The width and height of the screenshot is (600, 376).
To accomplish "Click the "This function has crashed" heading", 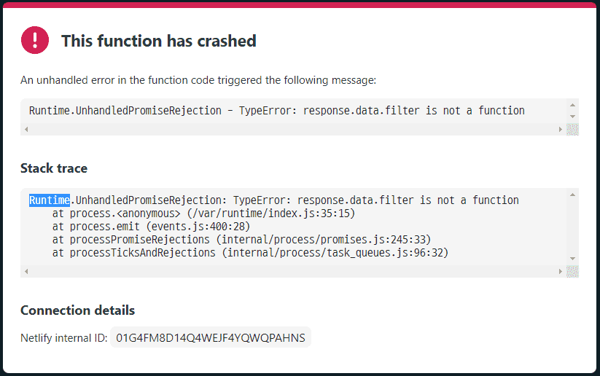I will (159, 41).
